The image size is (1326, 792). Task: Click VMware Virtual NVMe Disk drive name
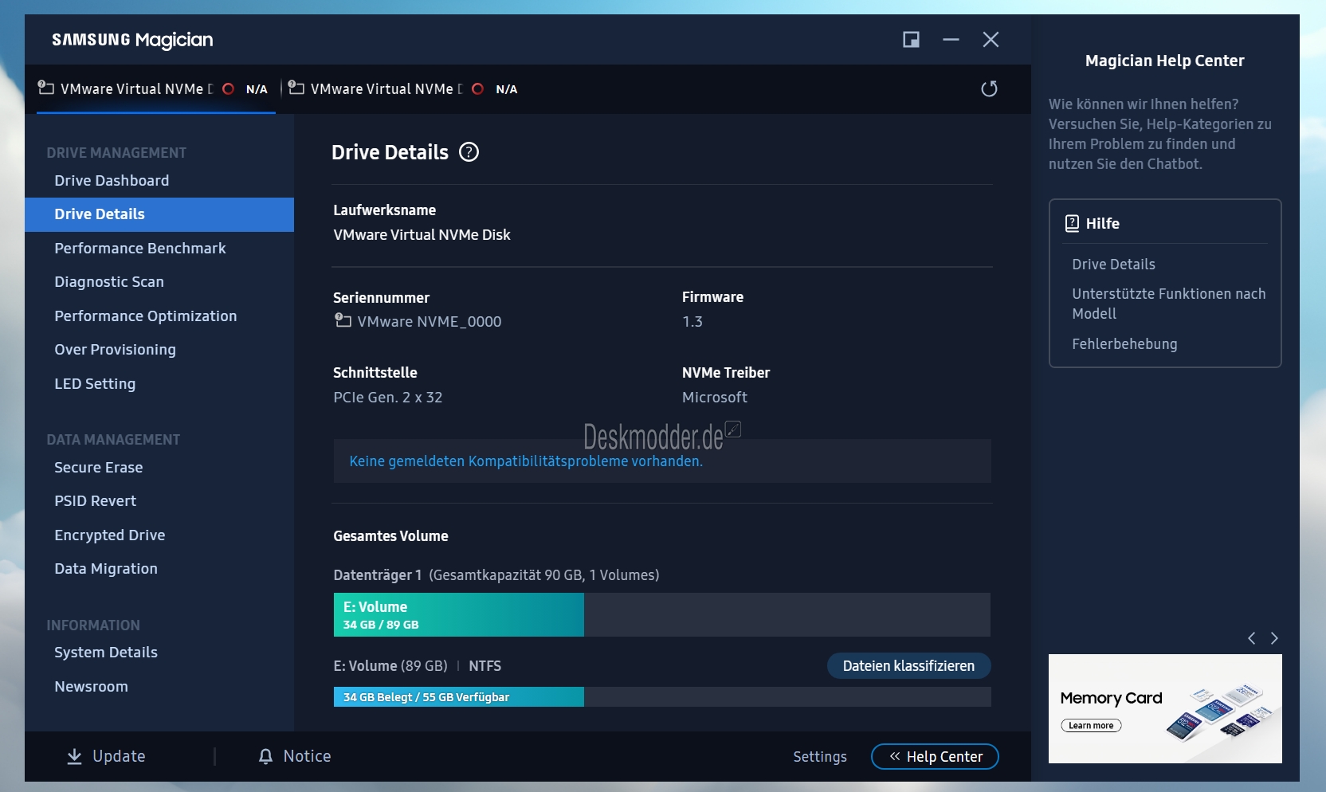point(422,235)
